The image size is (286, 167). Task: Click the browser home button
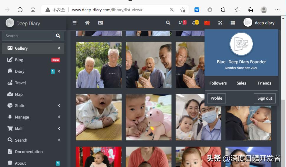coord(33,10)
